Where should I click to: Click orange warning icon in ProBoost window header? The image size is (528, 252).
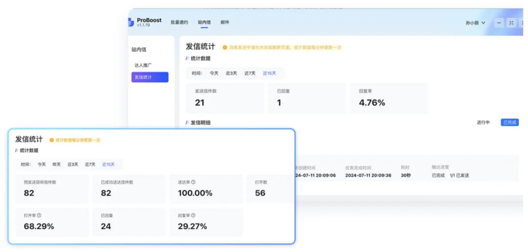(x=224, y=48)
